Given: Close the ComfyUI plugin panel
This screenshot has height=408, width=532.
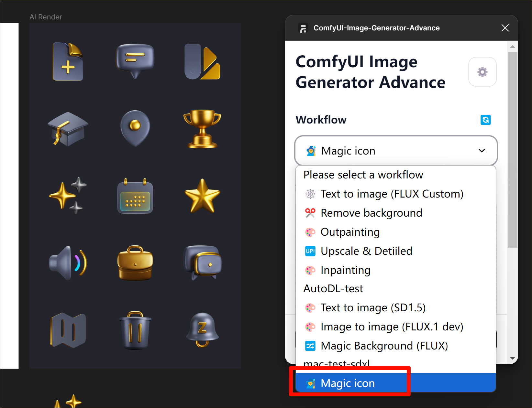Looking at the screenshot, I should tap(505, 28).
